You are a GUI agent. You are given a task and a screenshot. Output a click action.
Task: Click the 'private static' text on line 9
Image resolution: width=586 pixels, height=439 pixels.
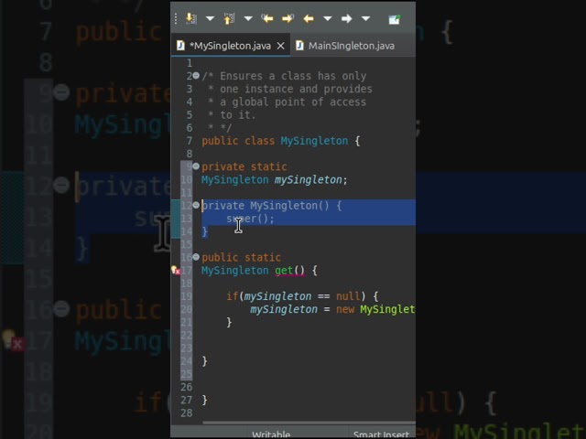tap(244, 166)
